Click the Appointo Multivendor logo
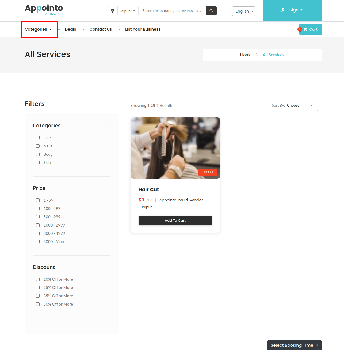Screen dimensions: 344x363 (45, 10)
